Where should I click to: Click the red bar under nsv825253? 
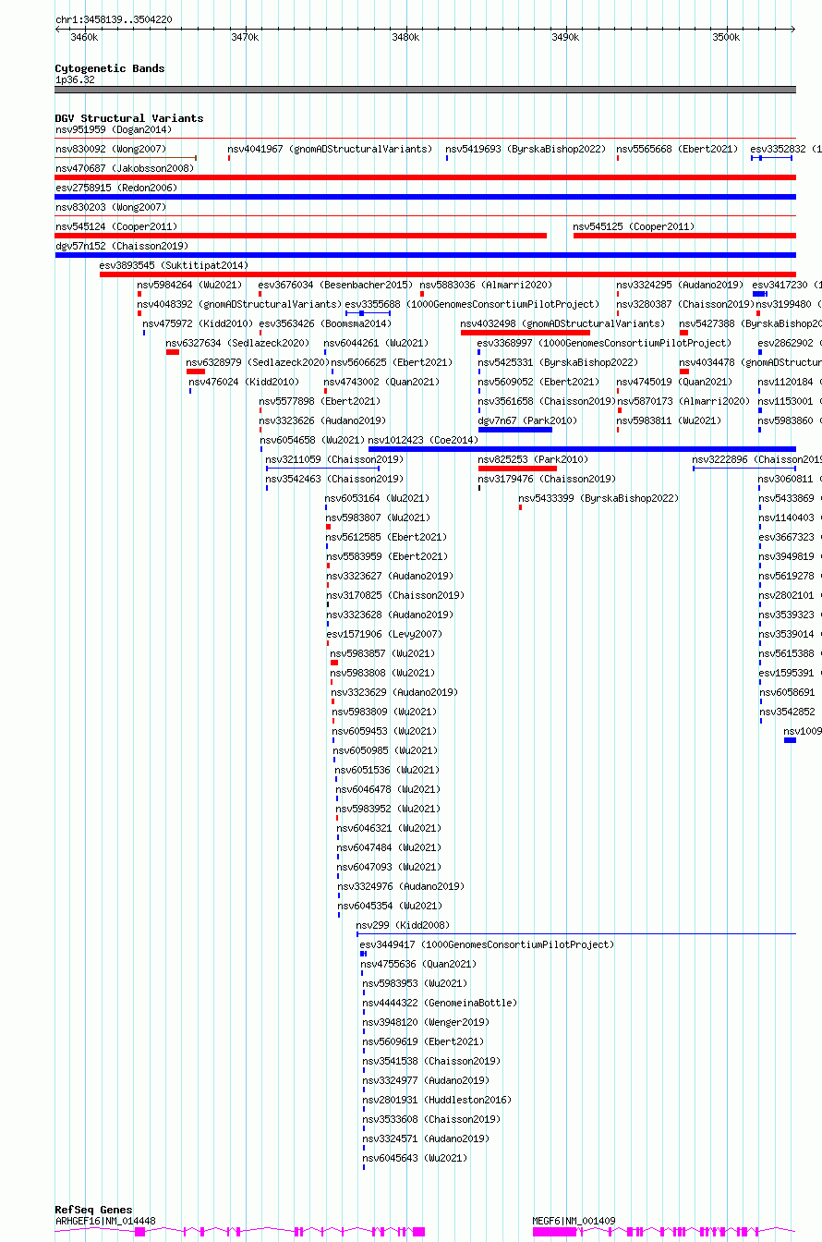(517, 469)
